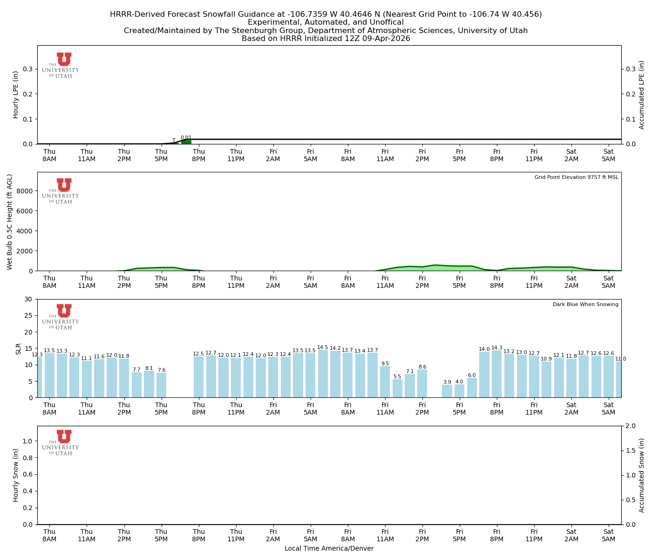Click the green 0.01 precipitation bar
The height and width of the screenshot is (559, 652).
coord(186,142)
